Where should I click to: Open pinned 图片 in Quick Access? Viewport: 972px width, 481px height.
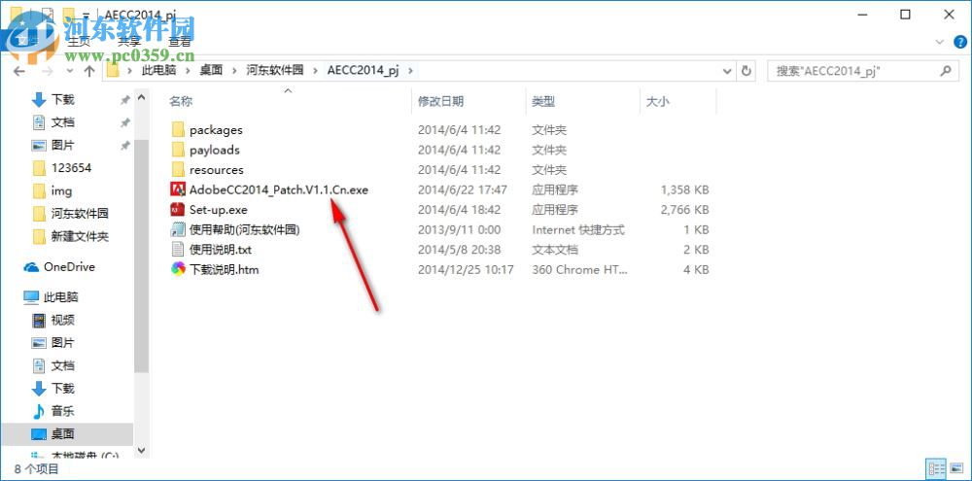(x=62, y=145)
